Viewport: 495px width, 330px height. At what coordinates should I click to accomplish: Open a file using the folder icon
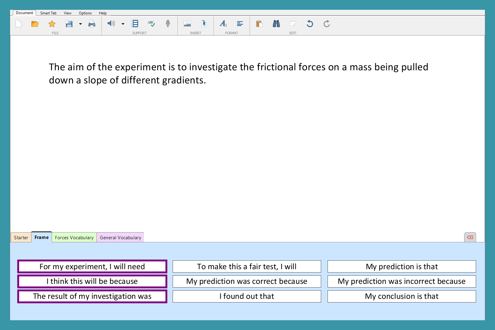tap(35, 24)
